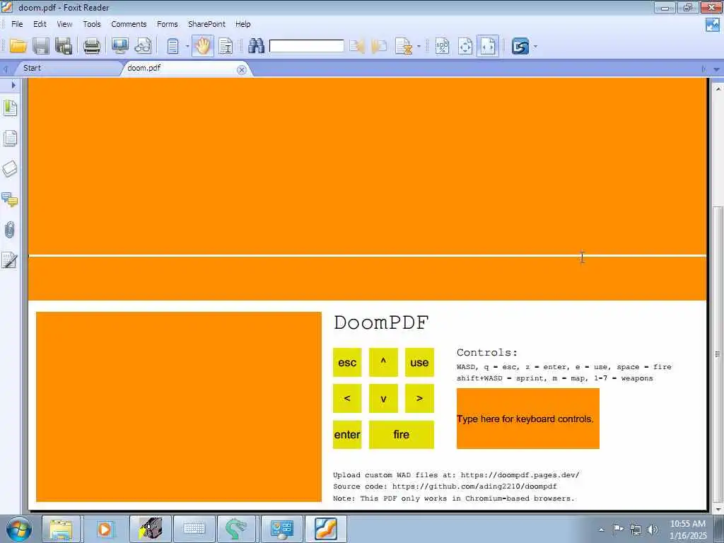The image size is (724, 543).
Task: Click the scrollbar up arrow
Action: click(718, 87)
